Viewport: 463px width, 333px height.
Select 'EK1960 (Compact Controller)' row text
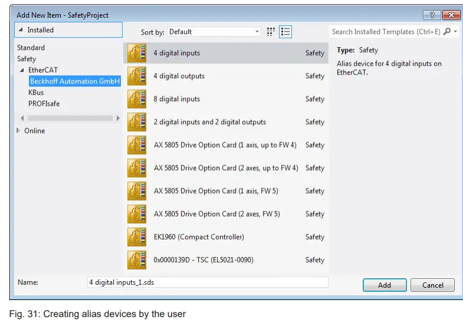point(199,237)
